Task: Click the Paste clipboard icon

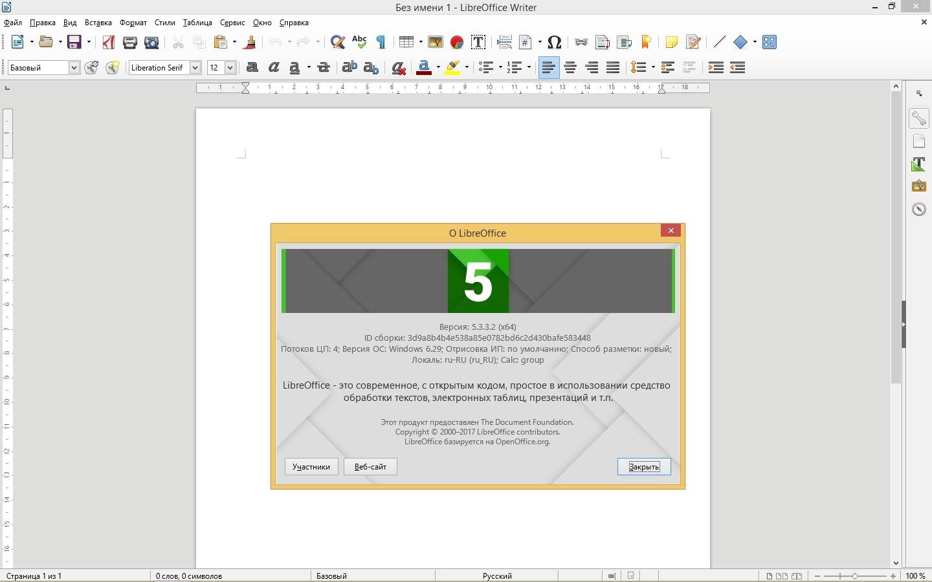Action: click(x=221, y=42)
